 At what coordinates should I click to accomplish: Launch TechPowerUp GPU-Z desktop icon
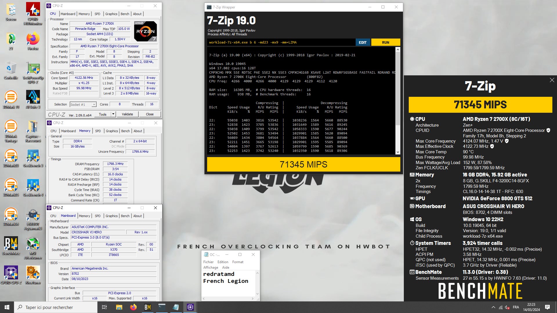pyautogui.click(x=33, y=73)
